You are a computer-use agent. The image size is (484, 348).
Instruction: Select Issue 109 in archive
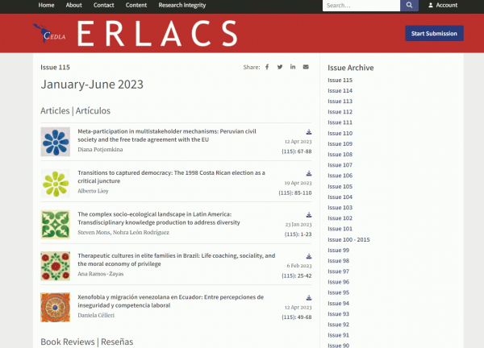click(x=340, y=143)
